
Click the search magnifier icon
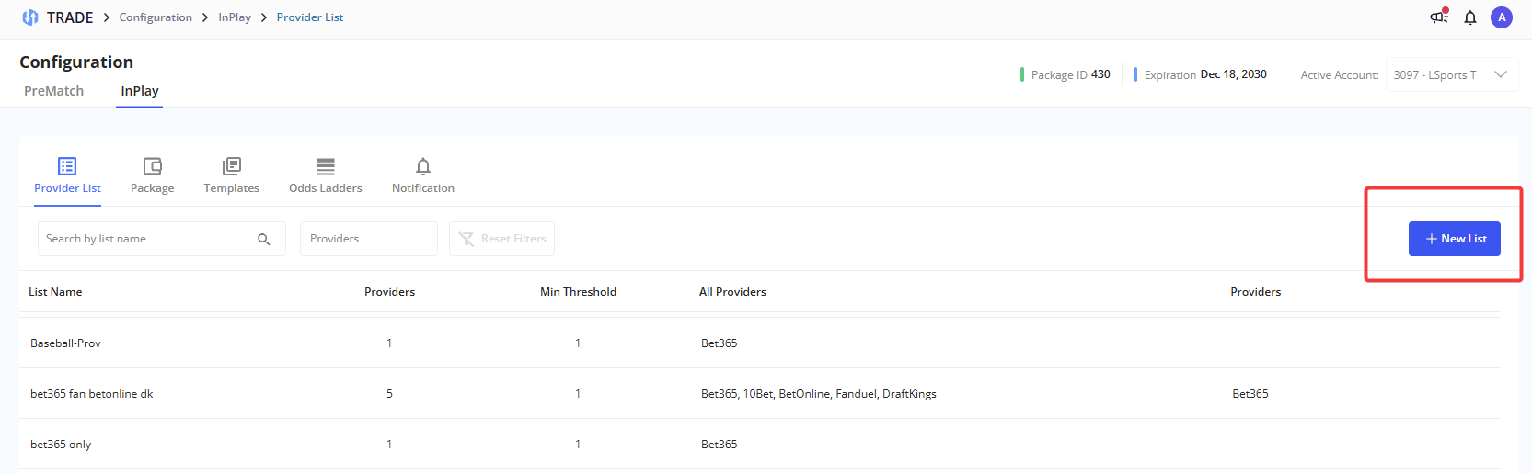(x=264, y=239)
